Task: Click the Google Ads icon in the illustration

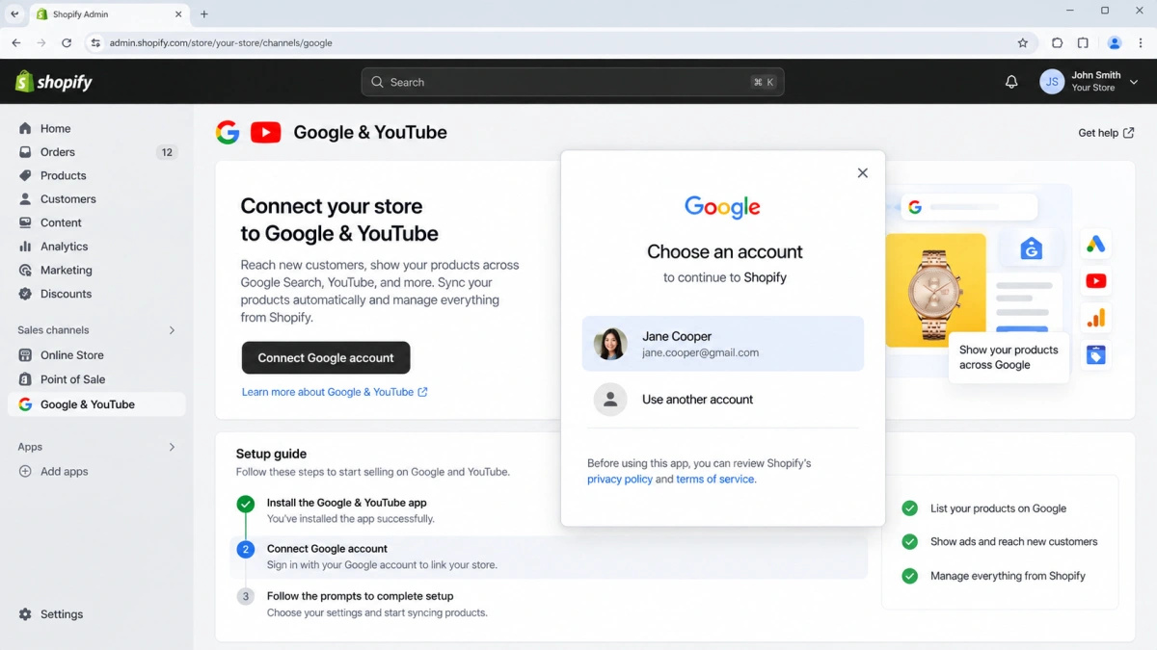Action: 1095,245
